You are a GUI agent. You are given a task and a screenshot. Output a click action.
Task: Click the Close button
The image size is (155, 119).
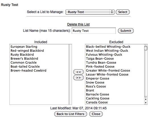point(96,114)
